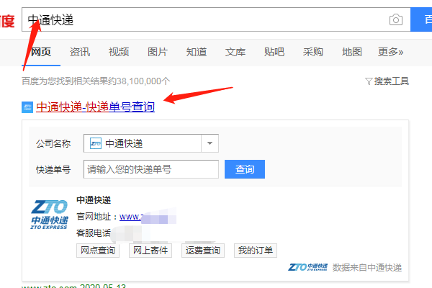Viewport: 432px width, 288px height.
Task: Open the 更多» tab menu
Action: pyautogui.click(x=391, y=52)
